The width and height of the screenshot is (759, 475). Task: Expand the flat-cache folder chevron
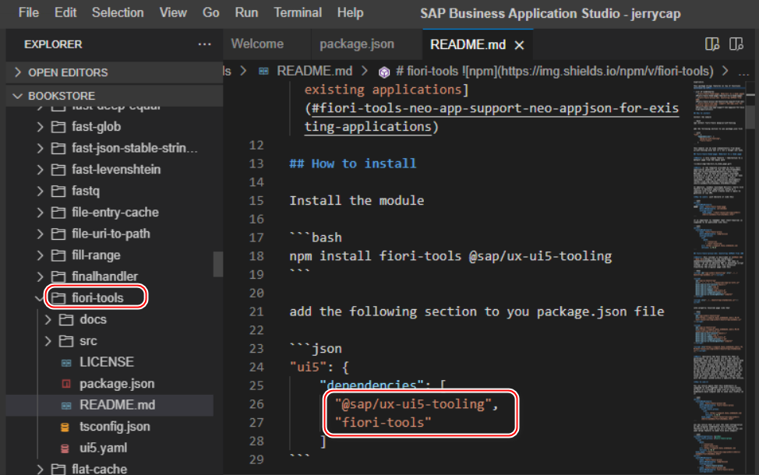pyautogui.click(x=41, y=469)
